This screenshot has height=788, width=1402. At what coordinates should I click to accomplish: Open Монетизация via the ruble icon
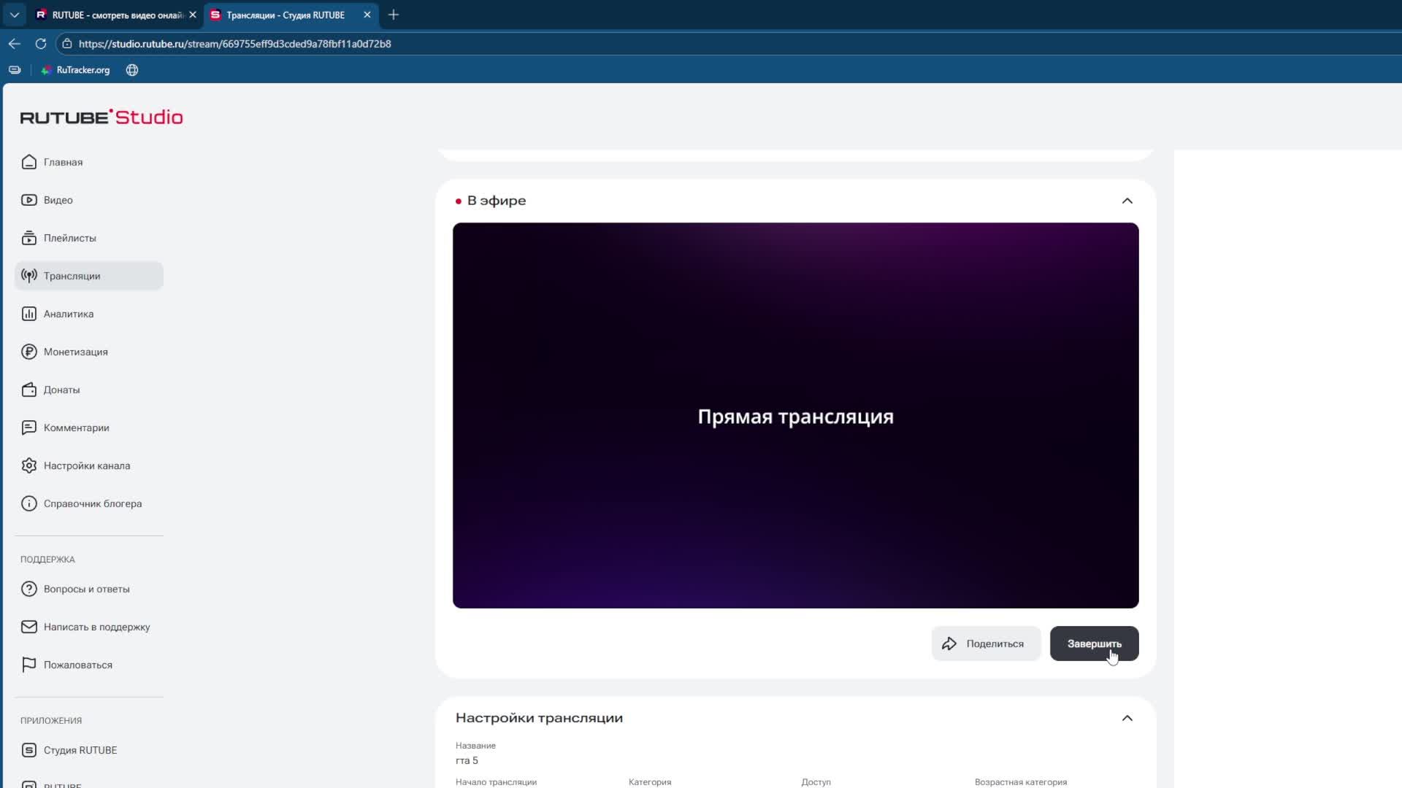[29, 352]
